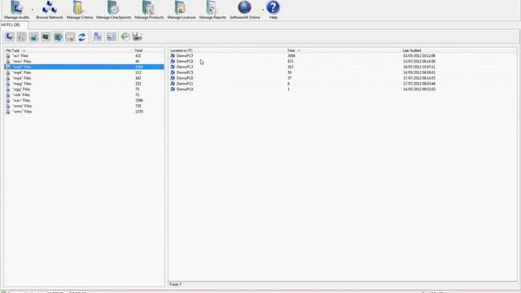This screenshot has height=293, width=521.
Task: Click the green clock arrow toolbar icon
Action: (125, 37)
